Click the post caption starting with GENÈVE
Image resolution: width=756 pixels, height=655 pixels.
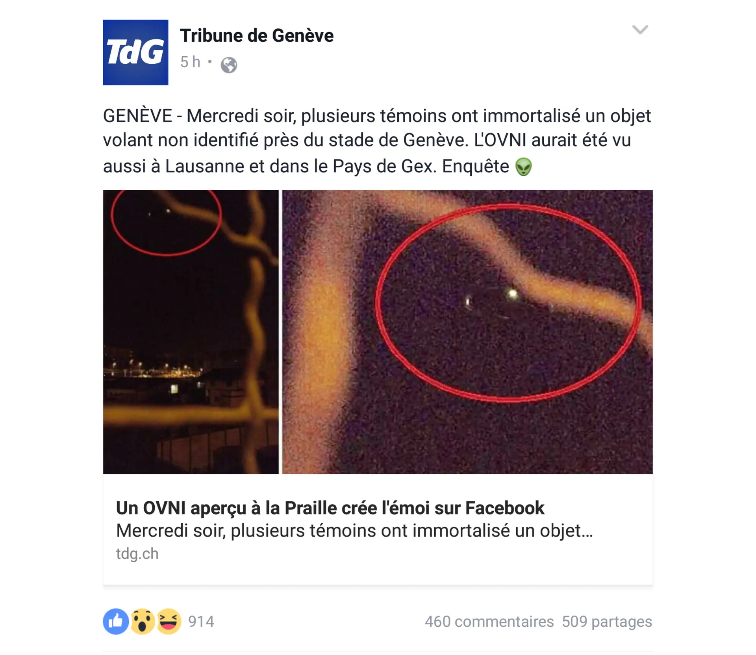[377, 141]
